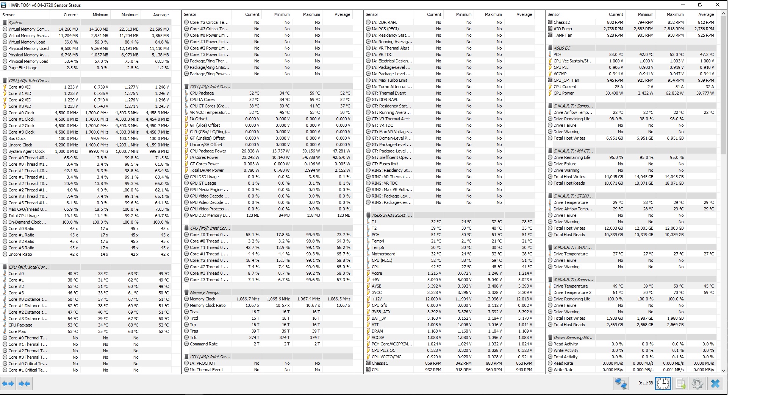Click Average column header above Core #2 Critical
Viewport: 782px width, 395px height.
coord(337,14)
